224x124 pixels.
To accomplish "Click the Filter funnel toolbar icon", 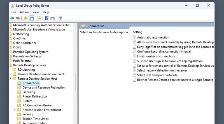I will pos(60,18).
